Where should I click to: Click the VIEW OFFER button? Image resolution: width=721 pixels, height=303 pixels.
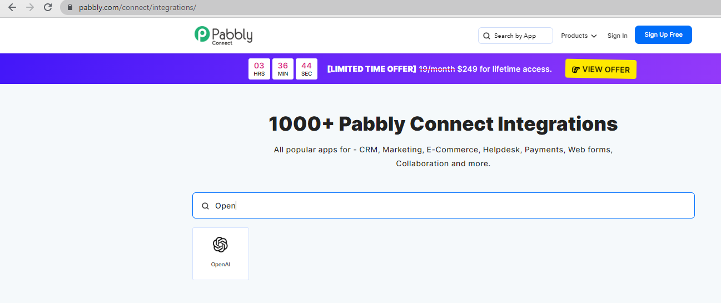coord(601,69)
